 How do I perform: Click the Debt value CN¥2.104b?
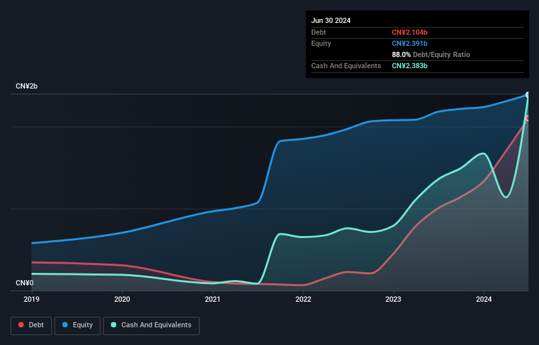[410, 32]
